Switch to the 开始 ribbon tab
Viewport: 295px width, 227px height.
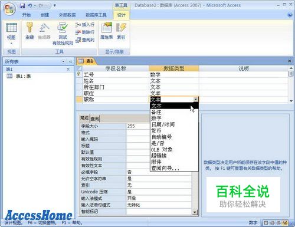pyautogui.click(x=27, y=15)
